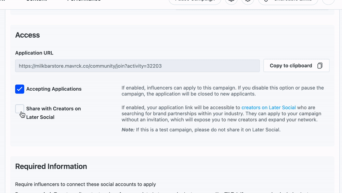The width and height of the screenshot is (342, 193).
Task: Click the round button at far right of header
Action: [x=328, y=1]
